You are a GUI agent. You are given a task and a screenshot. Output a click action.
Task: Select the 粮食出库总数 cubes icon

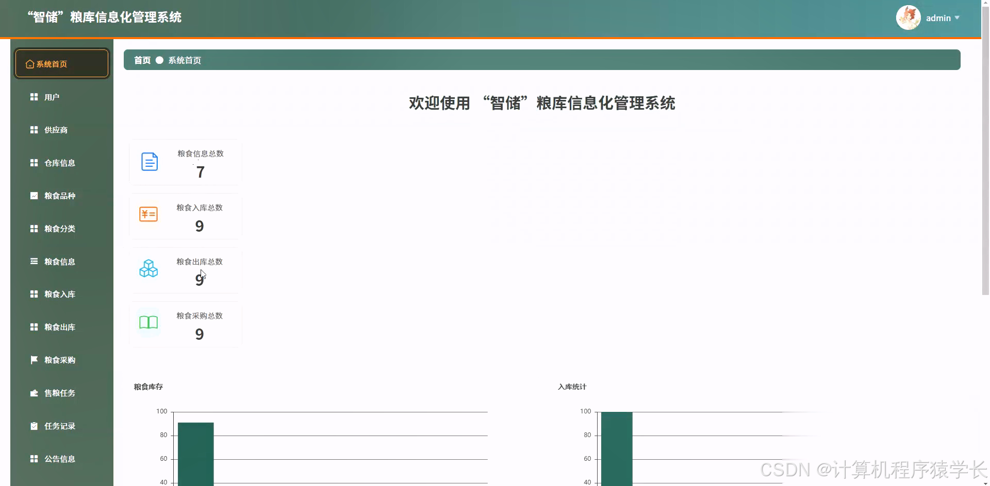(x=148, y=268)
